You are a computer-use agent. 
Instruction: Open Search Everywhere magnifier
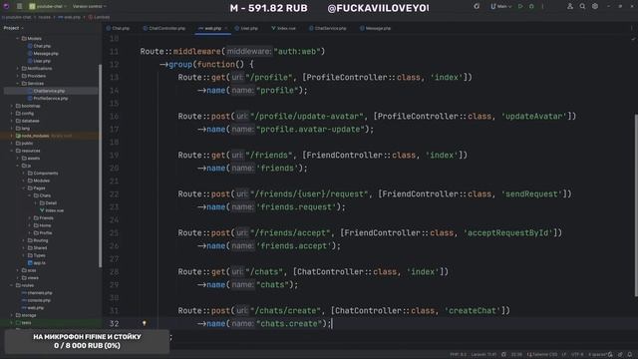pyautogui.click(x=582, y=7)
